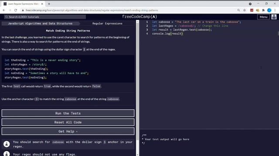Click editor line 3 with lastRegex.test(caboose)

point(182,30)
